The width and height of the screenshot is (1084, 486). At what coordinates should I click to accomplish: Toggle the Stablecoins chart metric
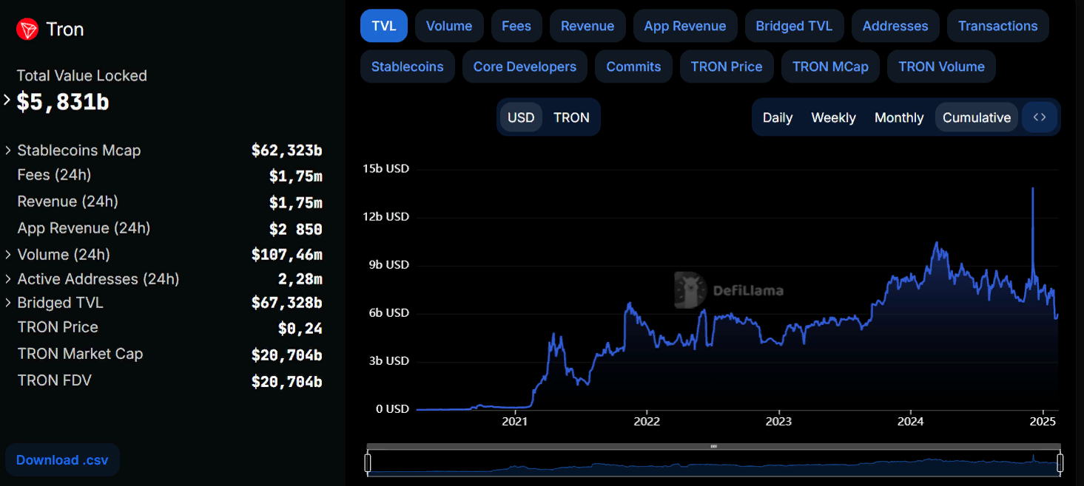[x=408, y=66]
